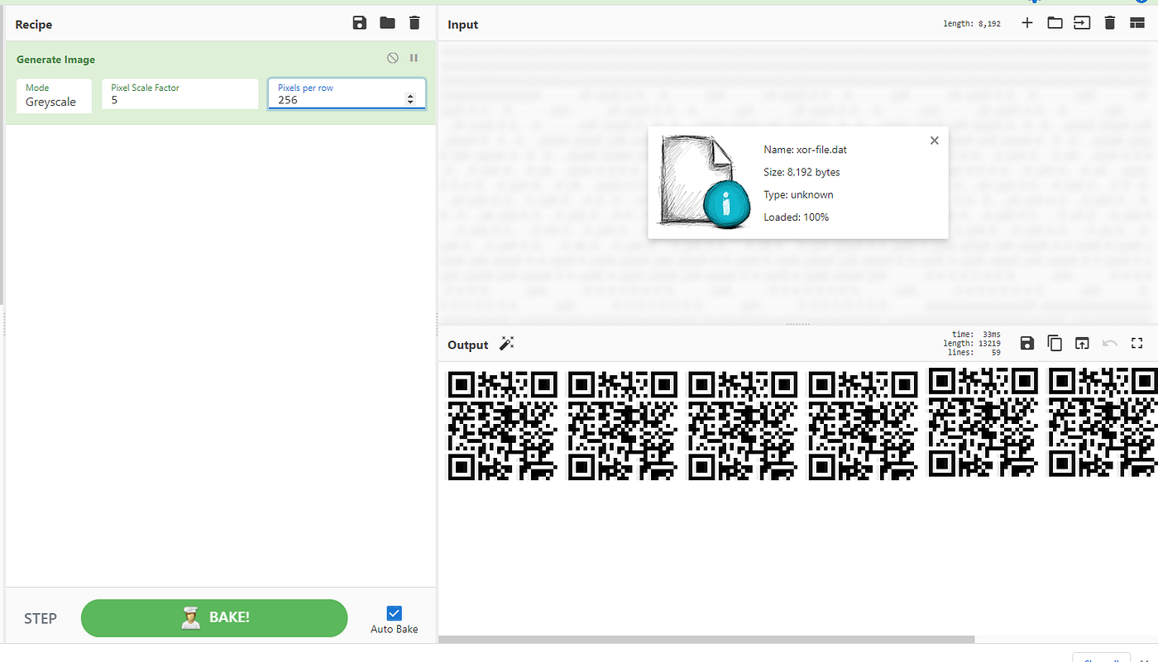This screenshot has width=1158, height=662.
Task: Replace input with output
Action: click(1082, 343)
